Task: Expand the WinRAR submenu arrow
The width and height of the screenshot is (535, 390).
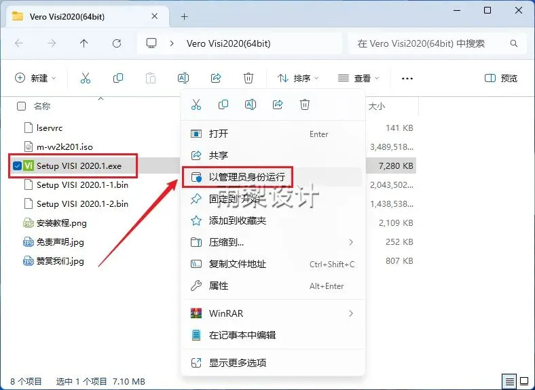Action: click(351, 313)
